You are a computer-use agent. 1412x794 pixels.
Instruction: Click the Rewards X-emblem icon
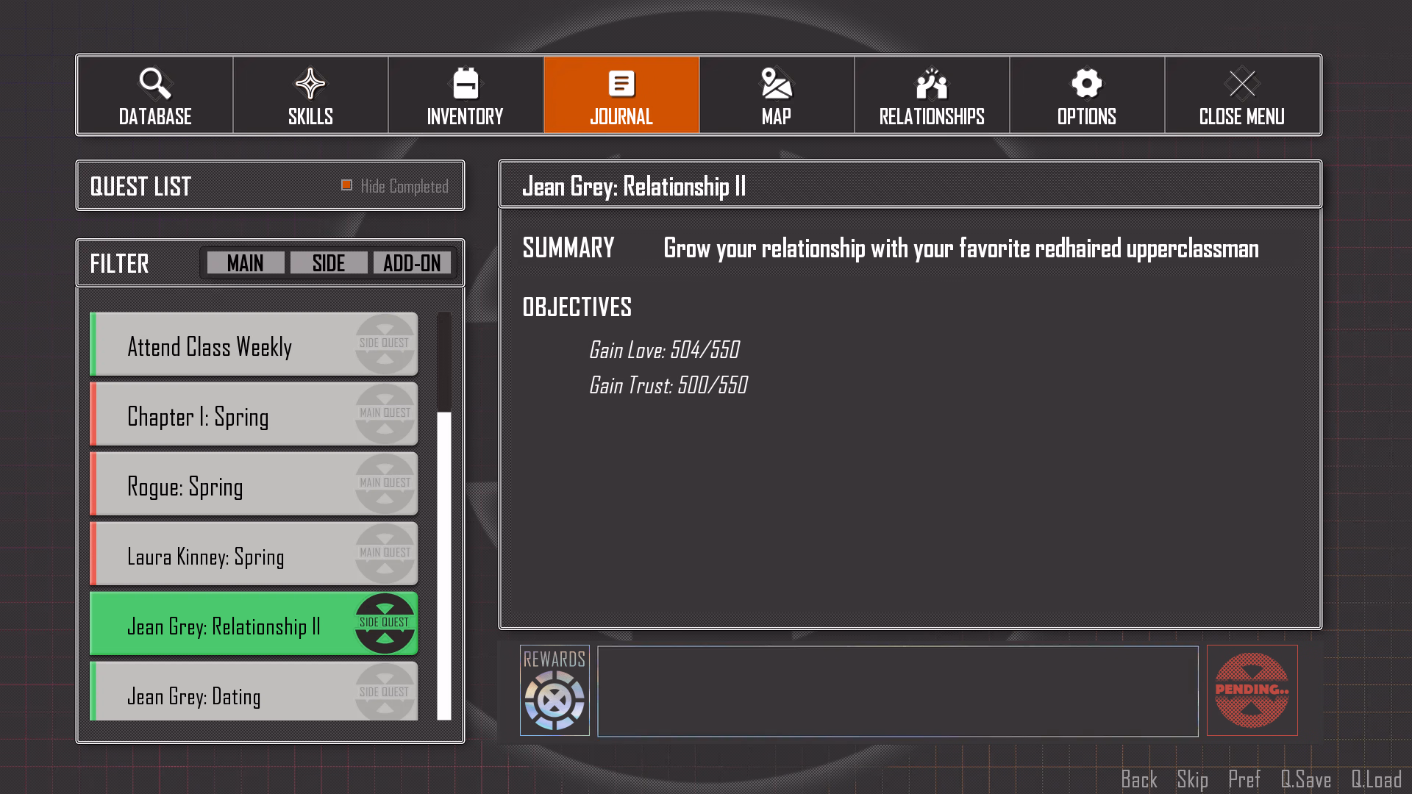(555, 700)
